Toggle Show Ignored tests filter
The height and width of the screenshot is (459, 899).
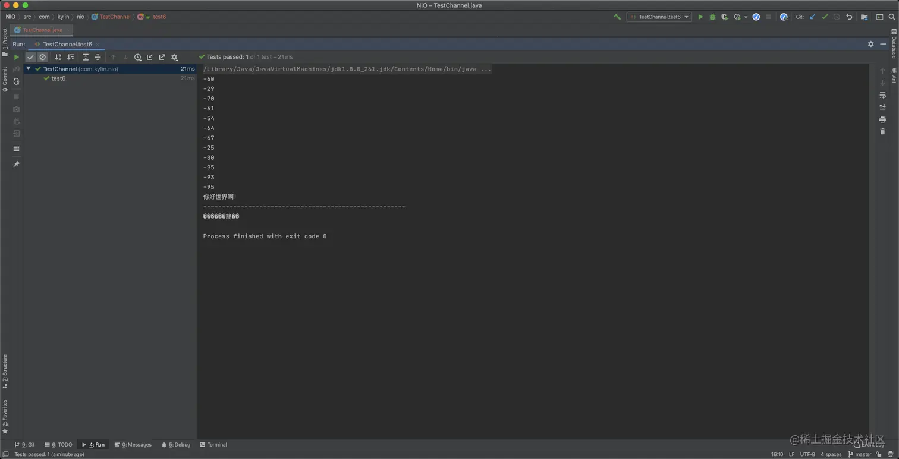(x=43, y=57)
